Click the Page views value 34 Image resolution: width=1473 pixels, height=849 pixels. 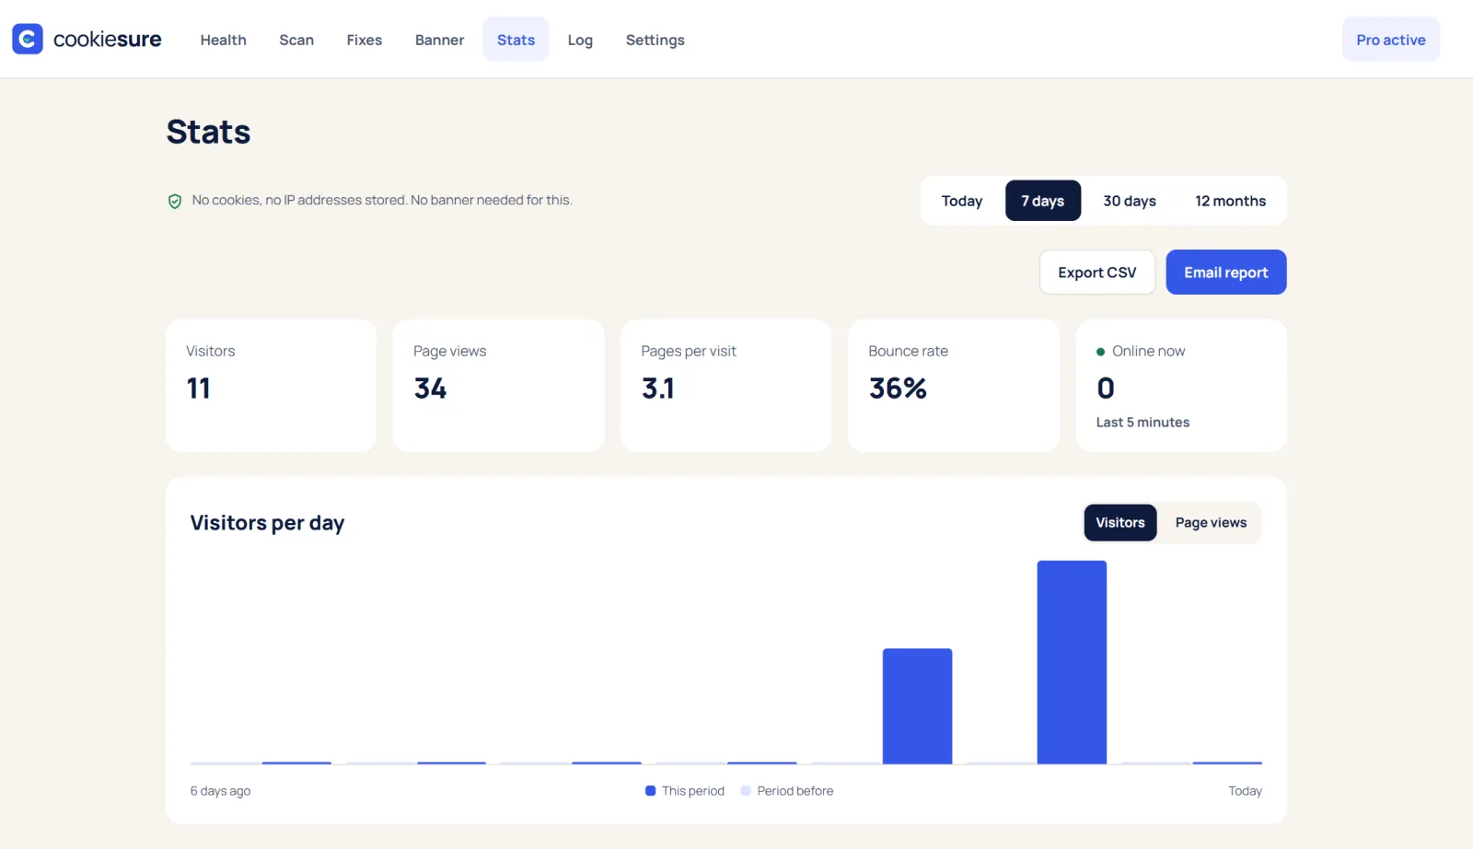click(430, 389)
